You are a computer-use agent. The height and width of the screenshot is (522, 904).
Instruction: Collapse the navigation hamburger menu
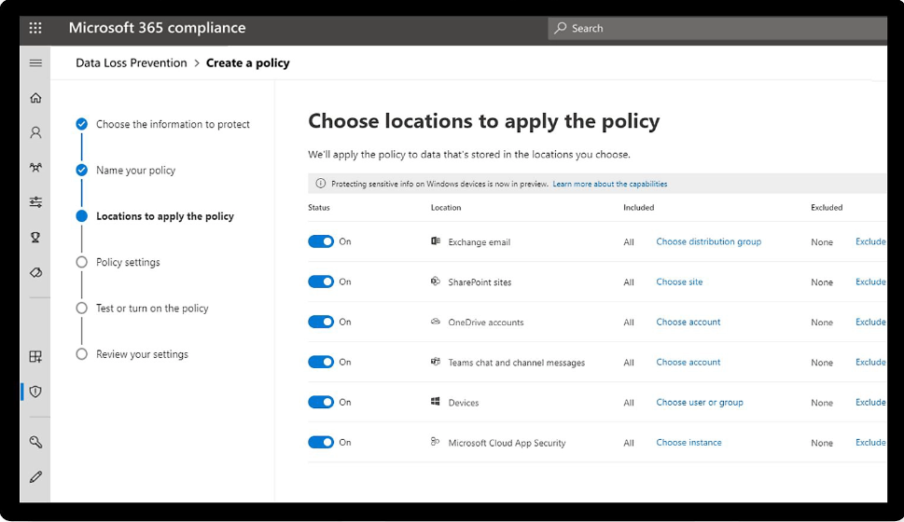(x=35, y=62)
